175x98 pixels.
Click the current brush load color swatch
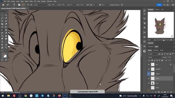coord(23,5)
